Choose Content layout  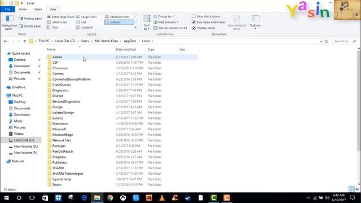pos(84,28)
